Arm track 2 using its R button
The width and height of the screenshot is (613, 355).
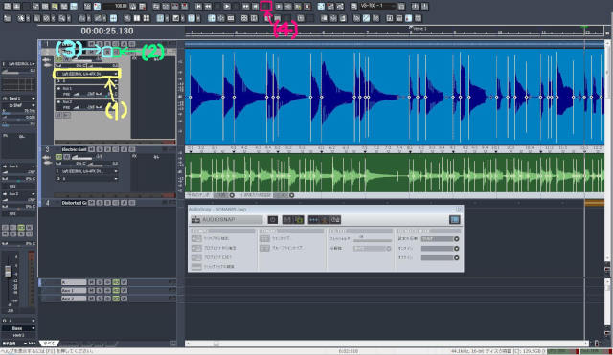click(x=108, y=52)
